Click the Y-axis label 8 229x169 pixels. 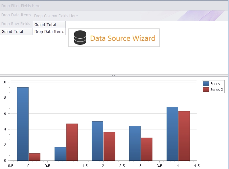click(x=5, y=98)
